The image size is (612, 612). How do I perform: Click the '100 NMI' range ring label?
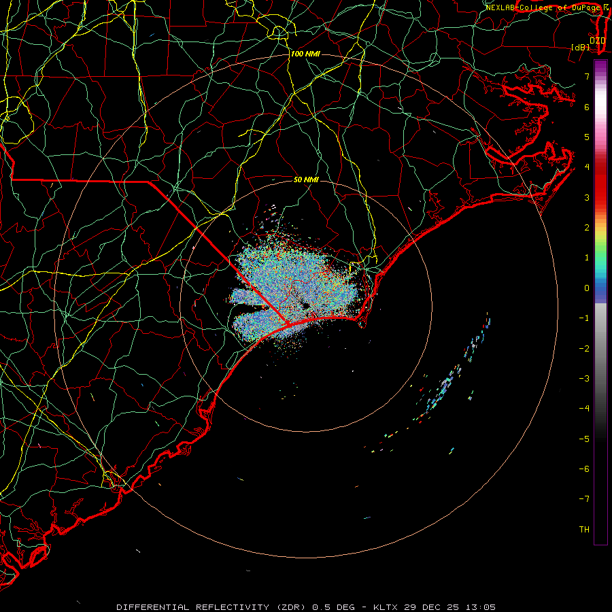tap(305, 54)
